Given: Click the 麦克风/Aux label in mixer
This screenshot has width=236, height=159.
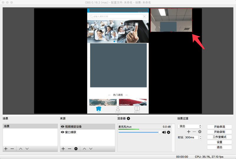Looking at the screenshot, I should tap(125, 127).
